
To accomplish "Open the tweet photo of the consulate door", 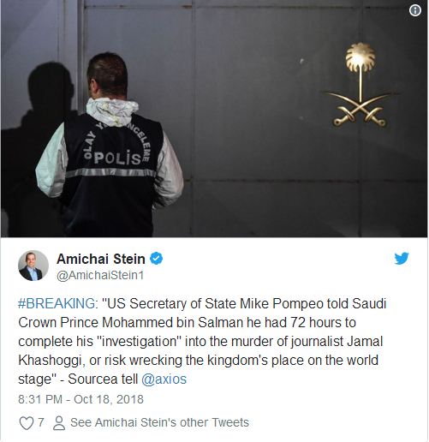I will [214, 118].
